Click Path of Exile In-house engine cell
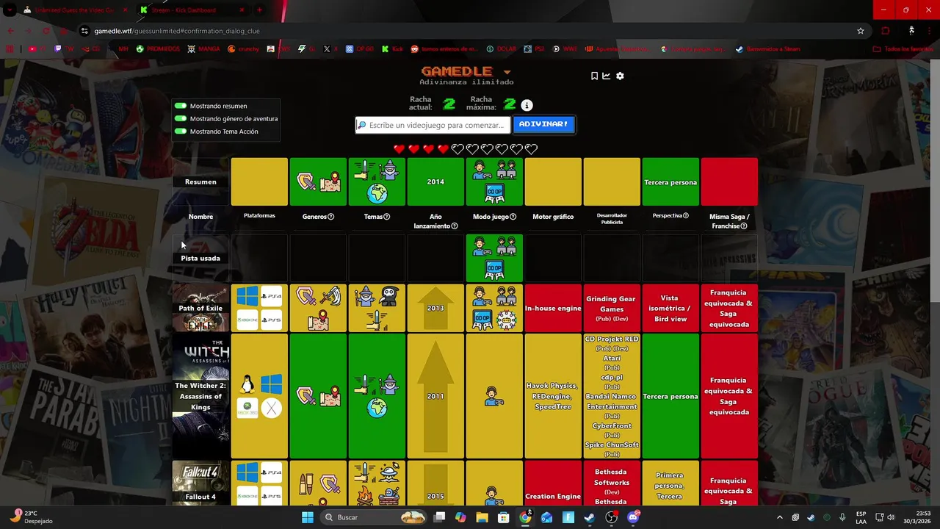The height and width of the screenshot is (529, 940). [553, 308]
